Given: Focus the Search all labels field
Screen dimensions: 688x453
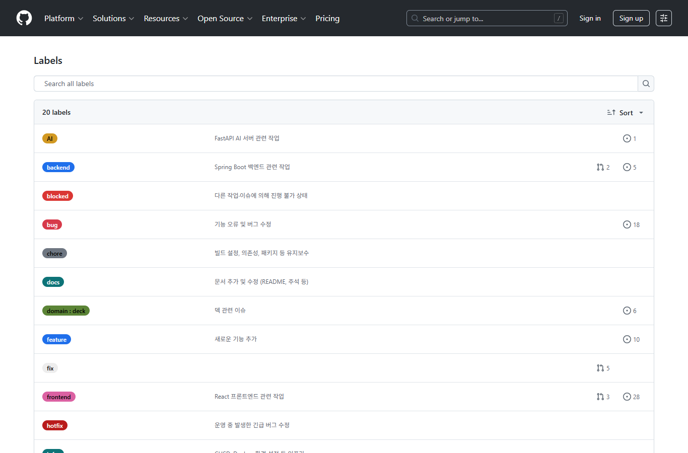Looking at the screenshot, I should pos(336,84).
